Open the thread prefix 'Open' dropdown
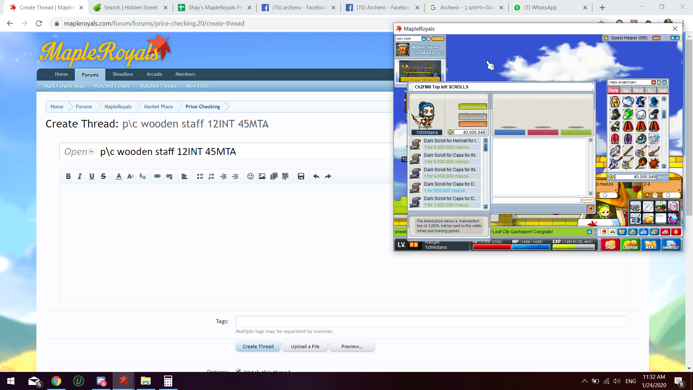693x390 pixels. [79, 152]
